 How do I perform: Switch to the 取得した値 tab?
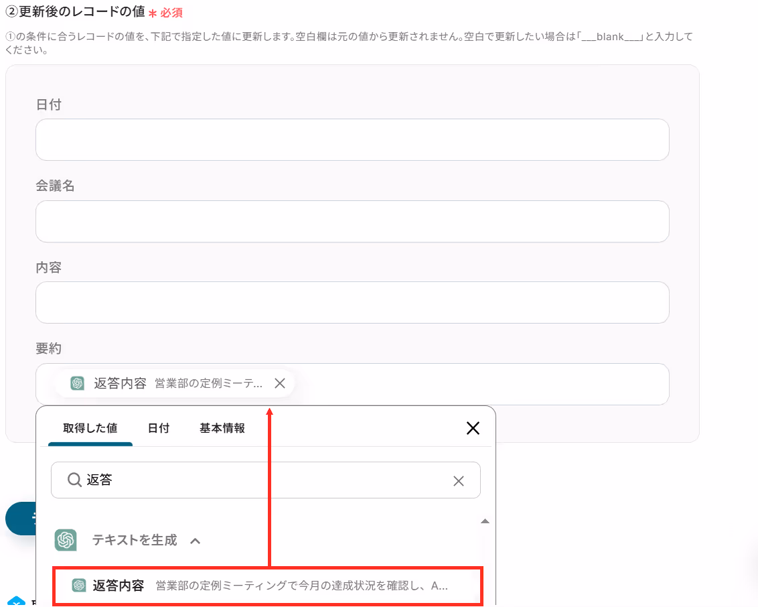tap(90, 428)
